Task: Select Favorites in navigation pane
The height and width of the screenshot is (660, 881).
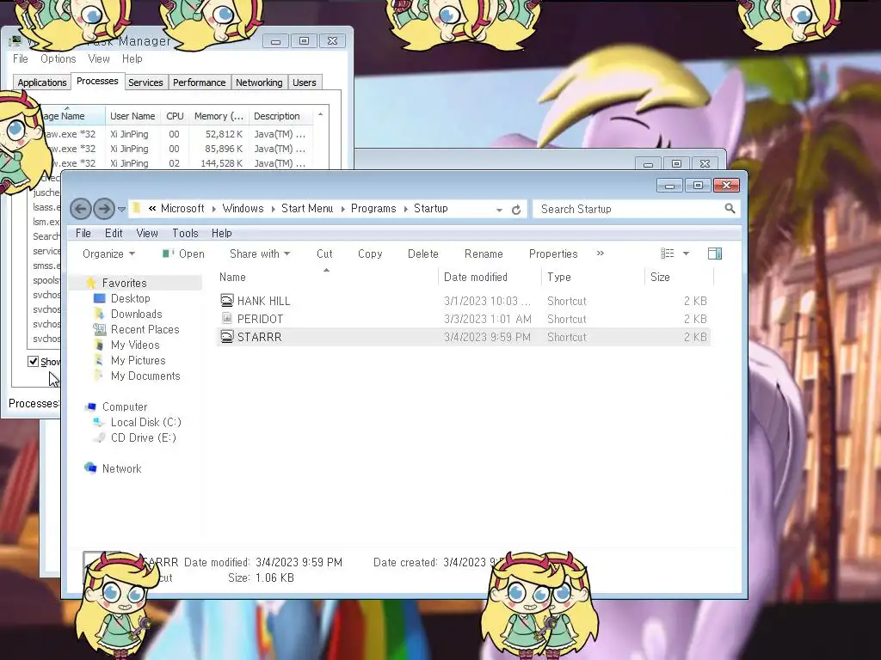Action: 124,283
